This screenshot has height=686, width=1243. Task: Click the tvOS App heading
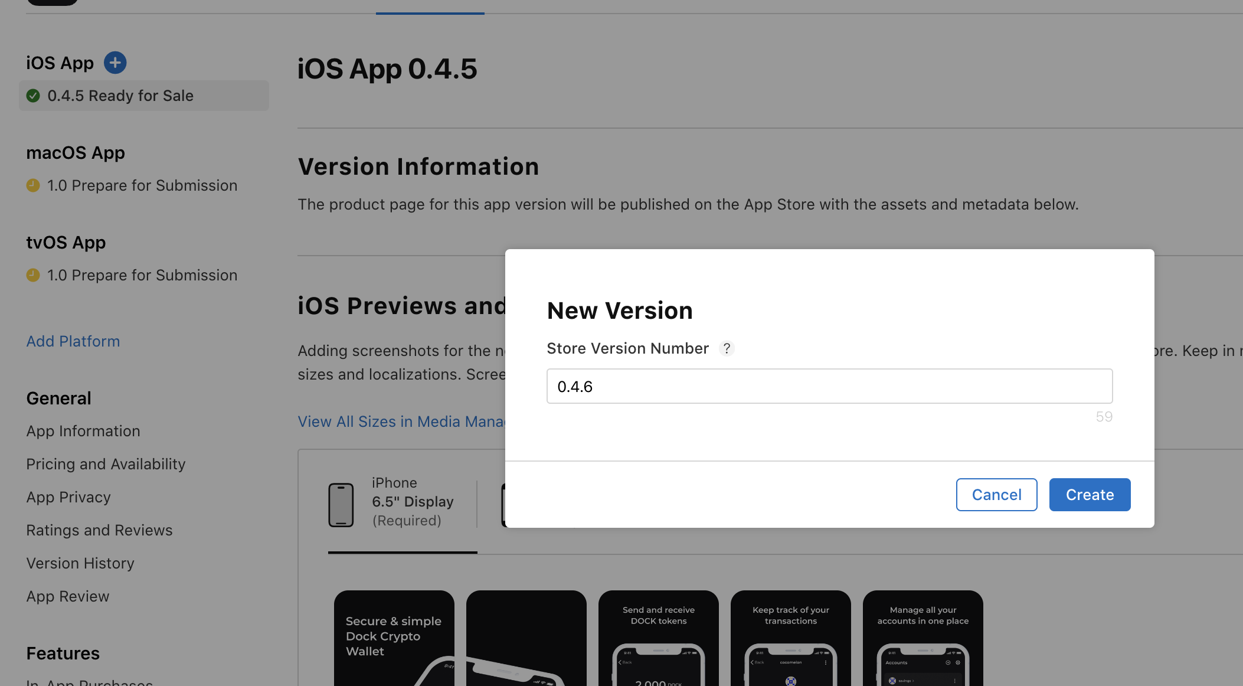66,242
